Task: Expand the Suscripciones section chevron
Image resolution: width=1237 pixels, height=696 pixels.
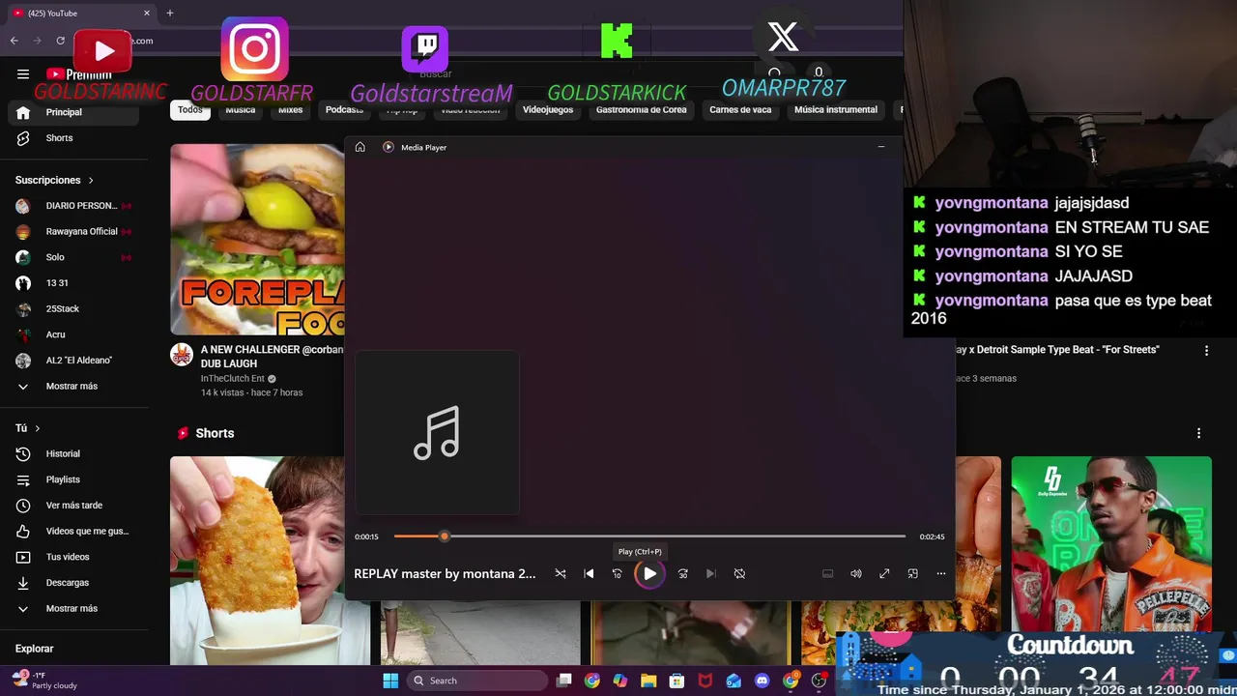Action: pyautogui.click(x=91, y=181)
